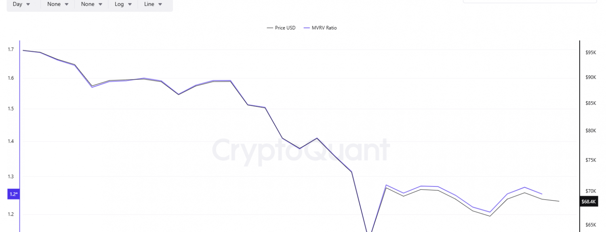606x232 pixels.
Task: Click the purple MVRV Ratio legend line marker
Action: 307,28
